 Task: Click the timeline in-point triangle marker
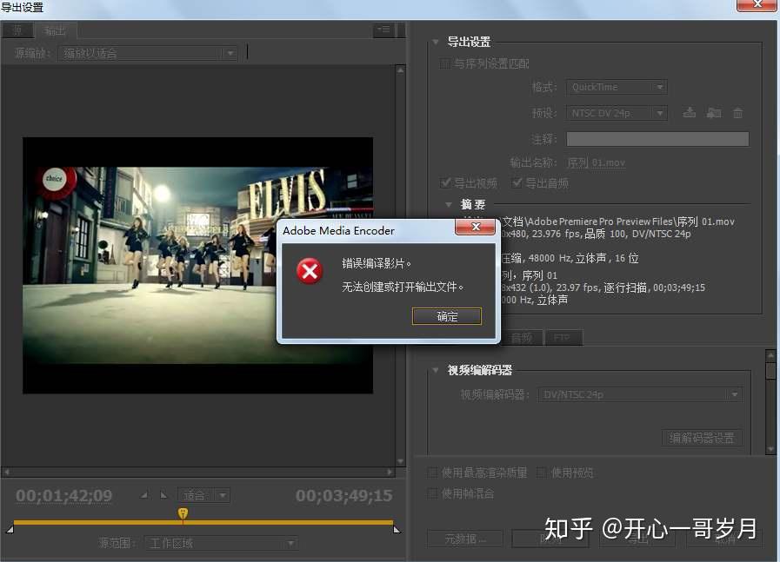tap(10, 529)
